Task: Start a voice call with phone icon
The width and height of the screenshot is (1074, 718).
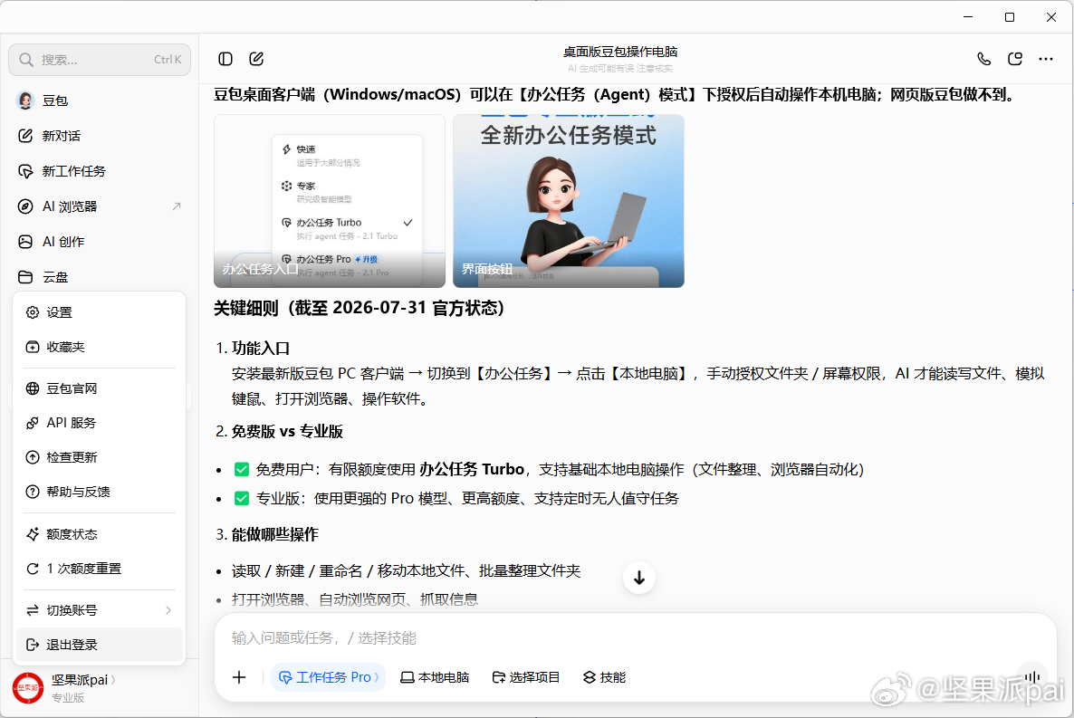Action: tap(983, 59)
